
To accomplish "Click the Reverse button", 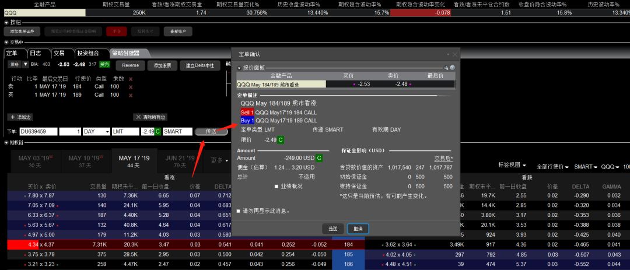I will click(x=130, y=65).
